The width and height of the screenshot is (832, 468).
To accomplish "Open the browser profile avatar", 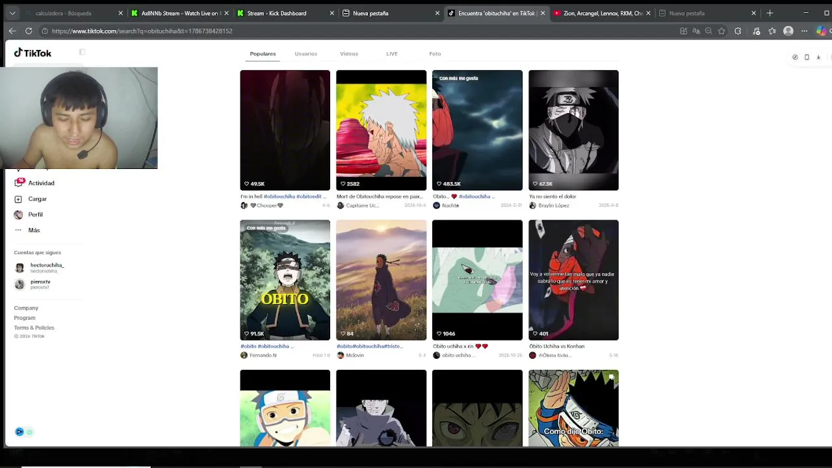I will 788,31.
